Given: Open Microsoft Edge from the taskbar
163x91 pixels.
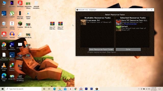Looking at the screenshot, I should click(55, 89).
